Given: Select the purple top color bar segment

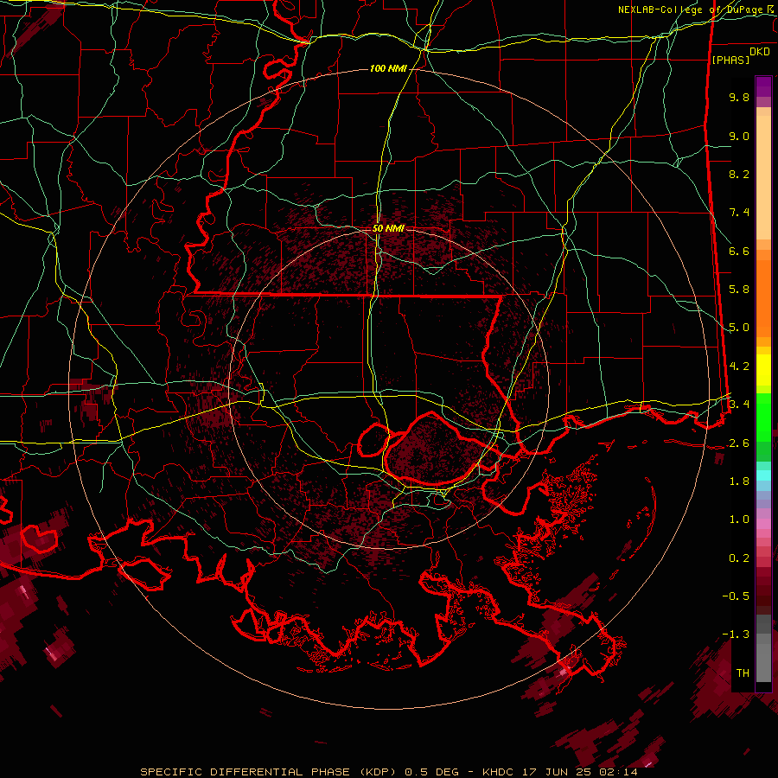Looking at the screenshot, I should [x=763, y=86].
